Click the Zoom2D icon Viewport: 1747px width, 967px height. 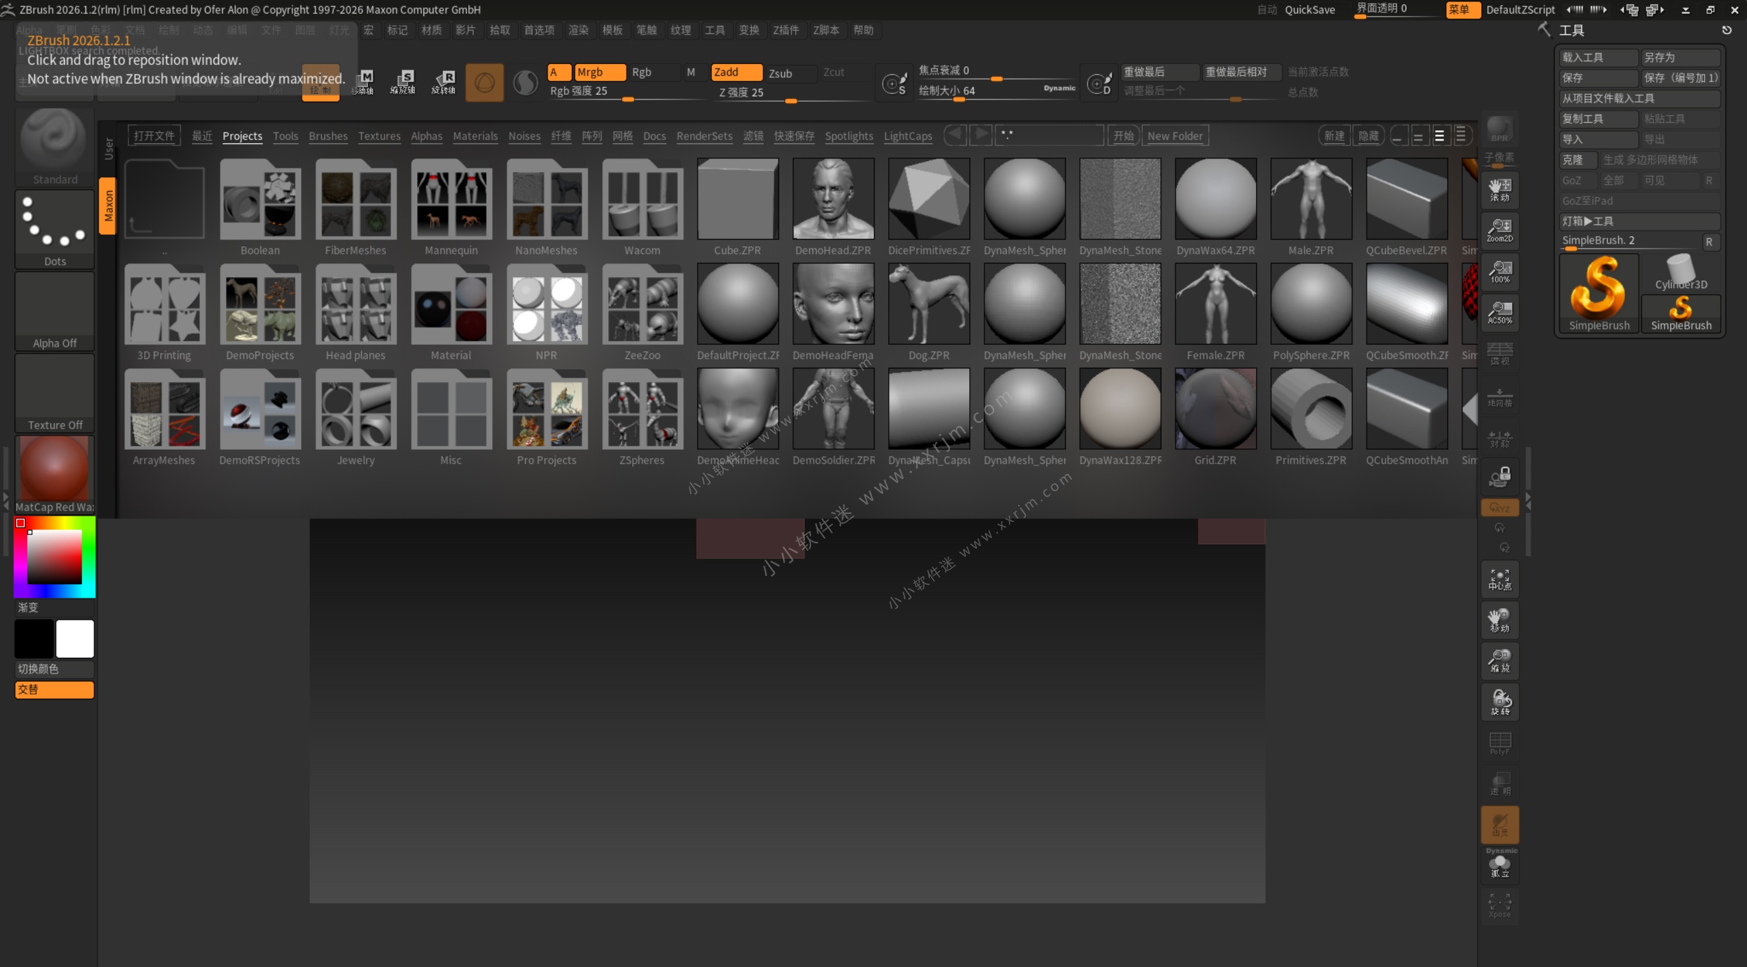tap(1499, 230)
